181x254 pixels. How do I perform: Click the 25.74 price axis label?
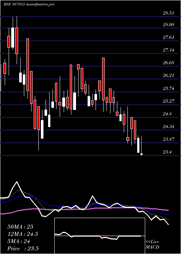click(168, 89)
